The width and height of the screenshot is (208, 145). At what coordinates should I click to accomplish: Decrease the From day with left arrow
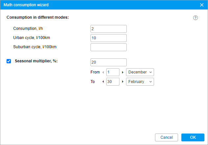[103, 72]
